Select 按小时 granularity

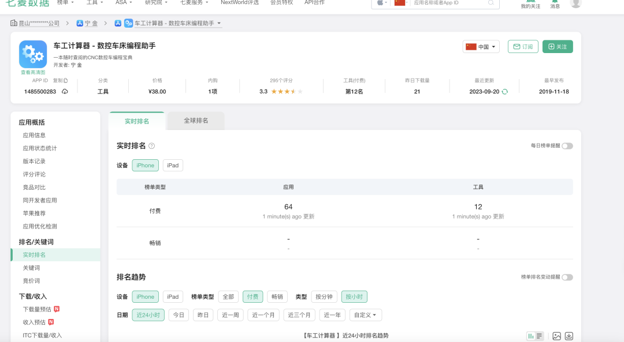(354, 296)
